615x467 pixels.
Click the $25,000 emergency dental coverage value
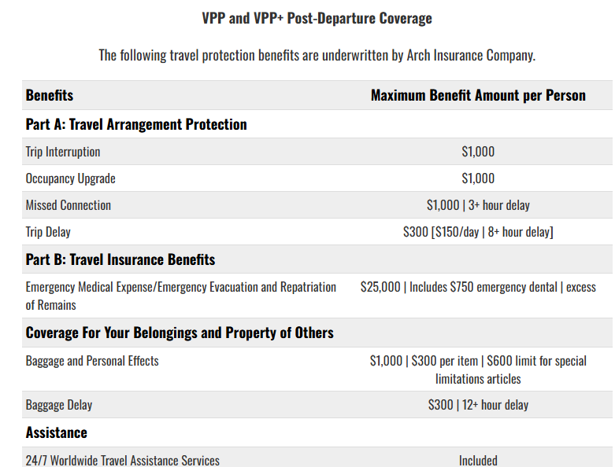coord(478,287)
